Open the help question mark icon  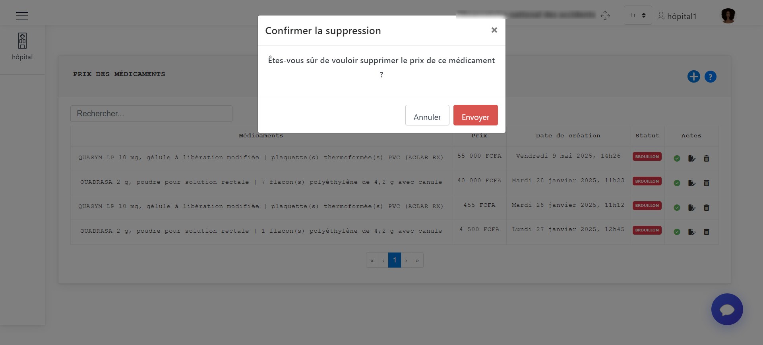pyautogui.click(x=711, y=77)
